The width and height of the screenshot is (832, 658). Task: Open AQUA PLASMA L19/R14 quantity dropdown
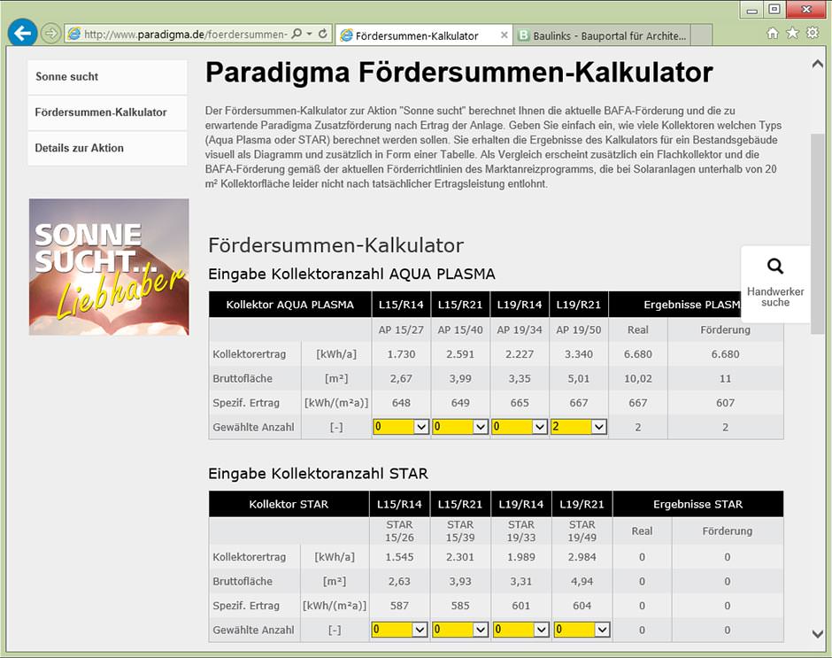[x=520, y=427]
